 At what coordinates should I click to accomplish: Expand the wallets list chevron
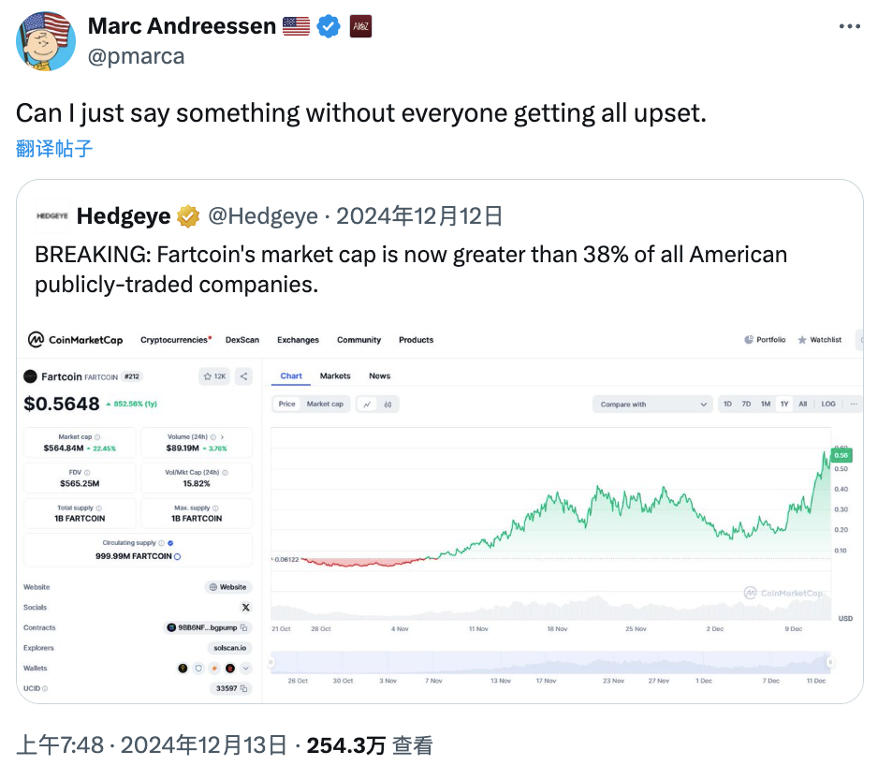point(246,668)
